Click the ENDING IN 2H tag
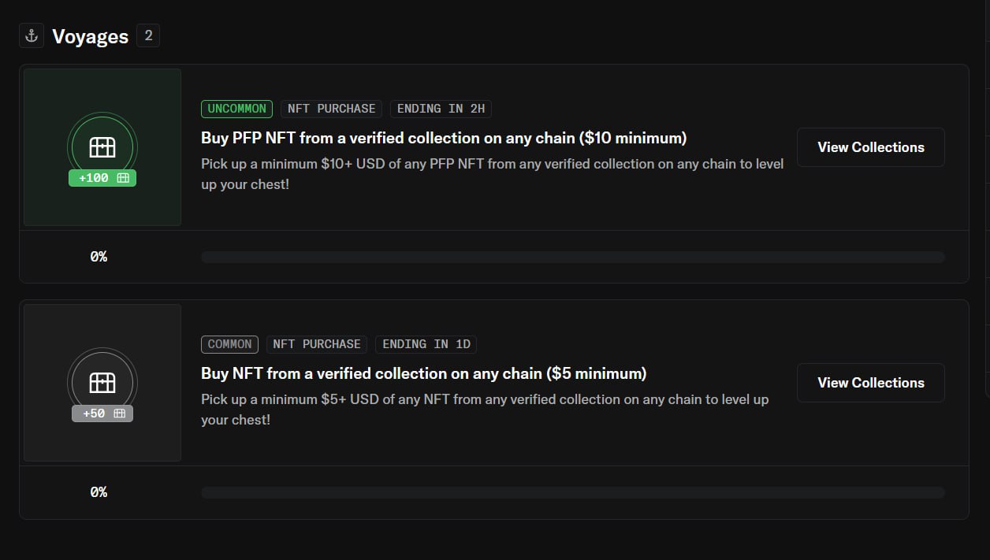 pyautogui.click(x=441, y=109)
